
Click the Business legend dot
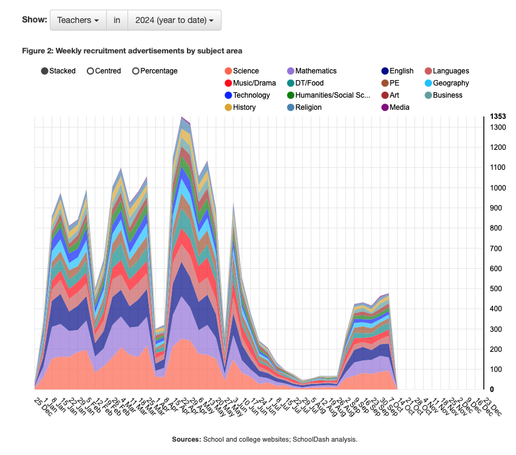[428, 95]
